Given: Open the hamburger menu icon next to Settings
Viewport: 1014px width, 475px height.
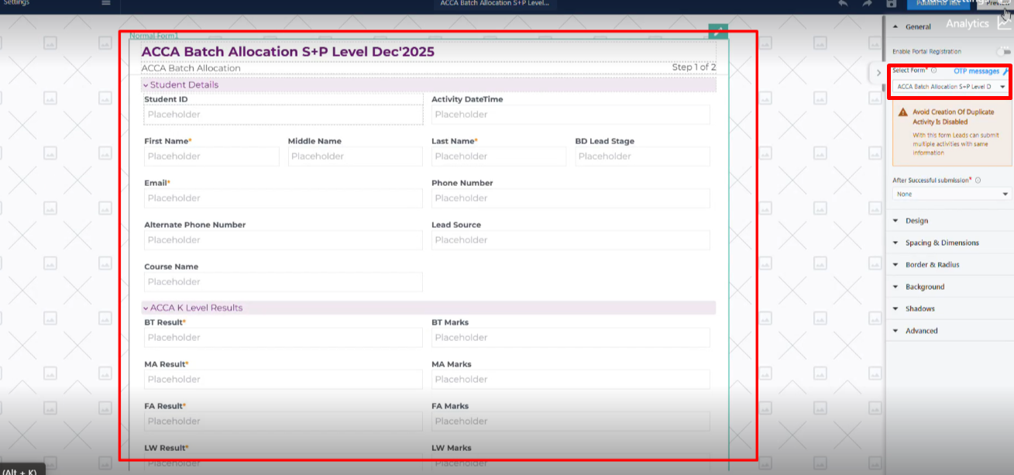Looking at the screenshot, I should click(x=106, y=3).
